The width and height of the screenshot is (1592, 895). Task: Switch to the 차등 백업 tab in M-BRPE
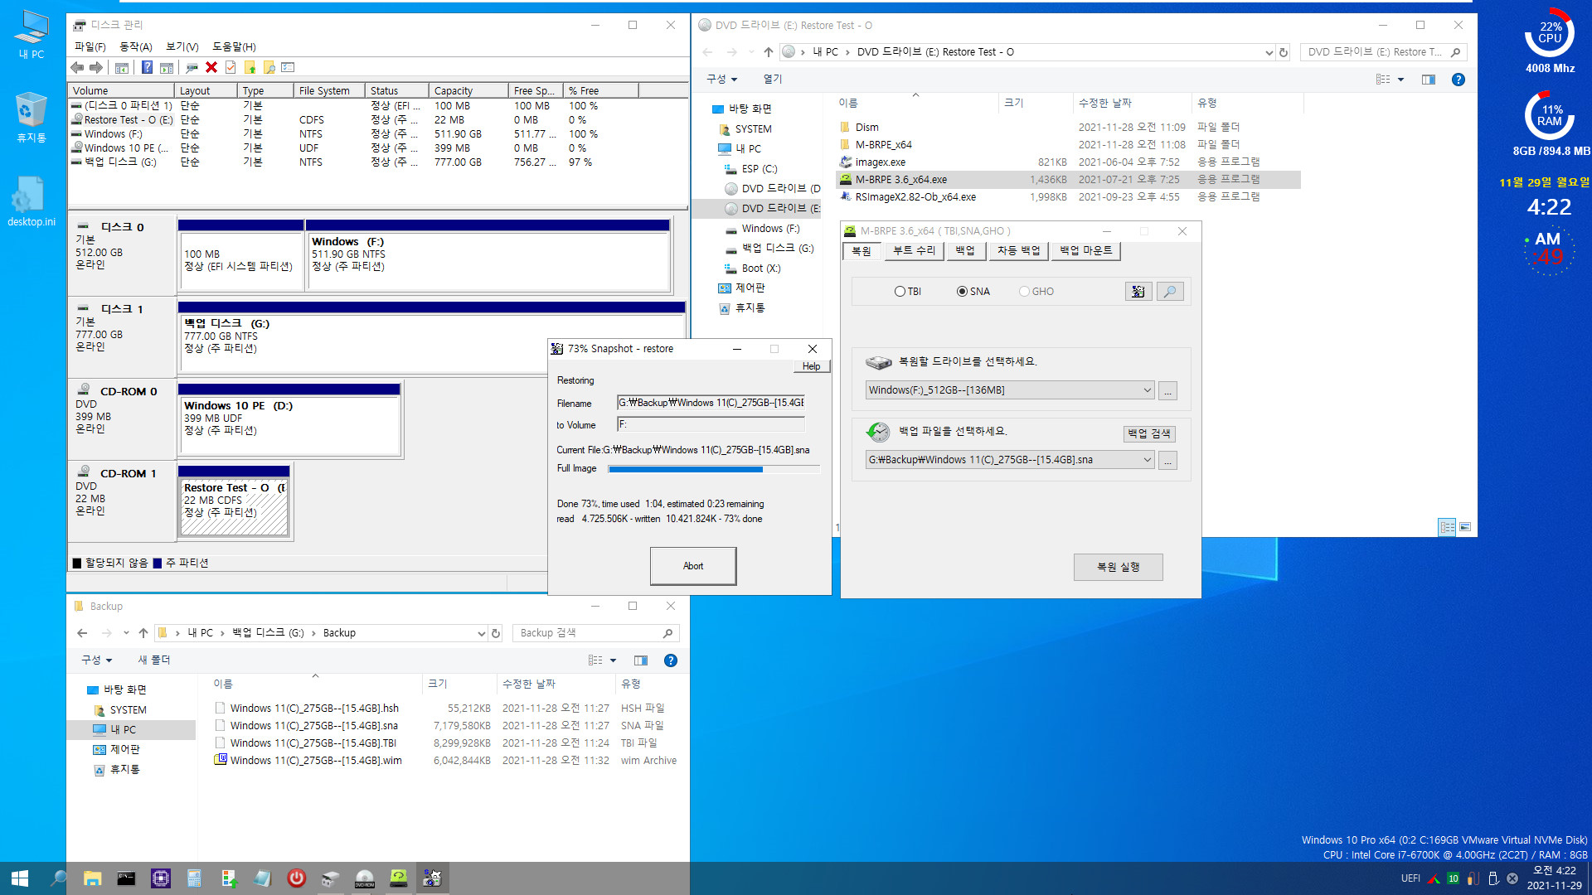click(x=1018, y=251)
